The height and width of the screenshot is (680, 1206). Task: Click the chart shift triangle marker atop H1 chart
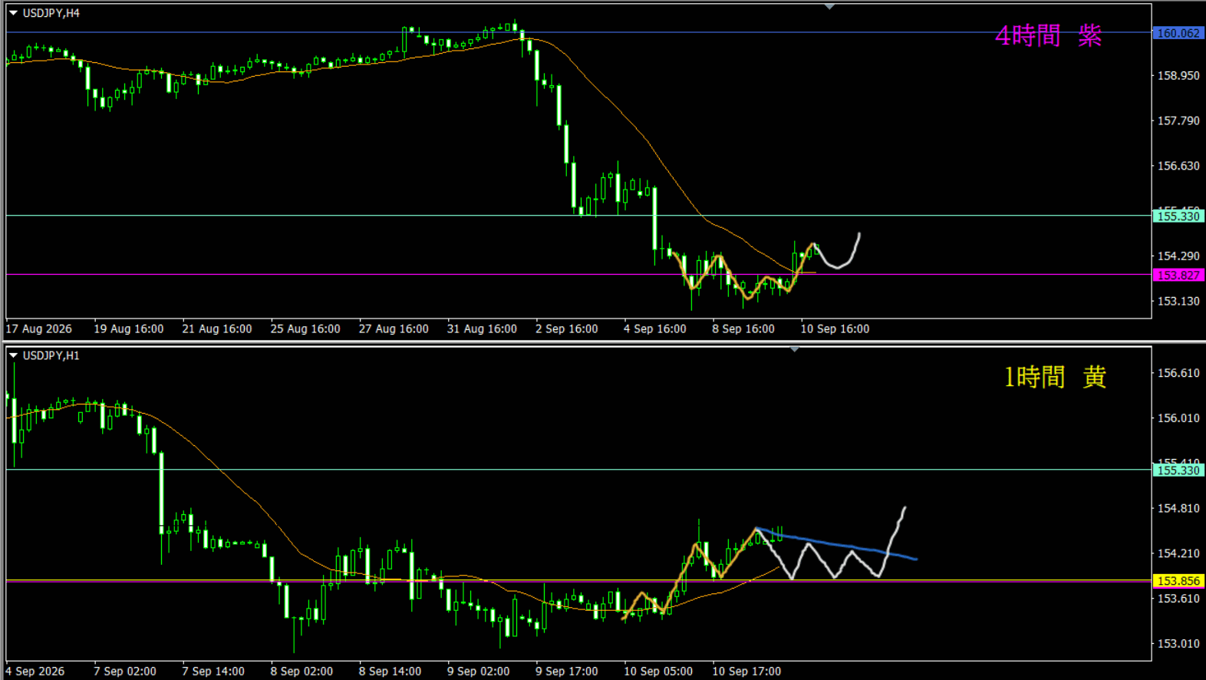pyautogui.click(x=795, y=349)
